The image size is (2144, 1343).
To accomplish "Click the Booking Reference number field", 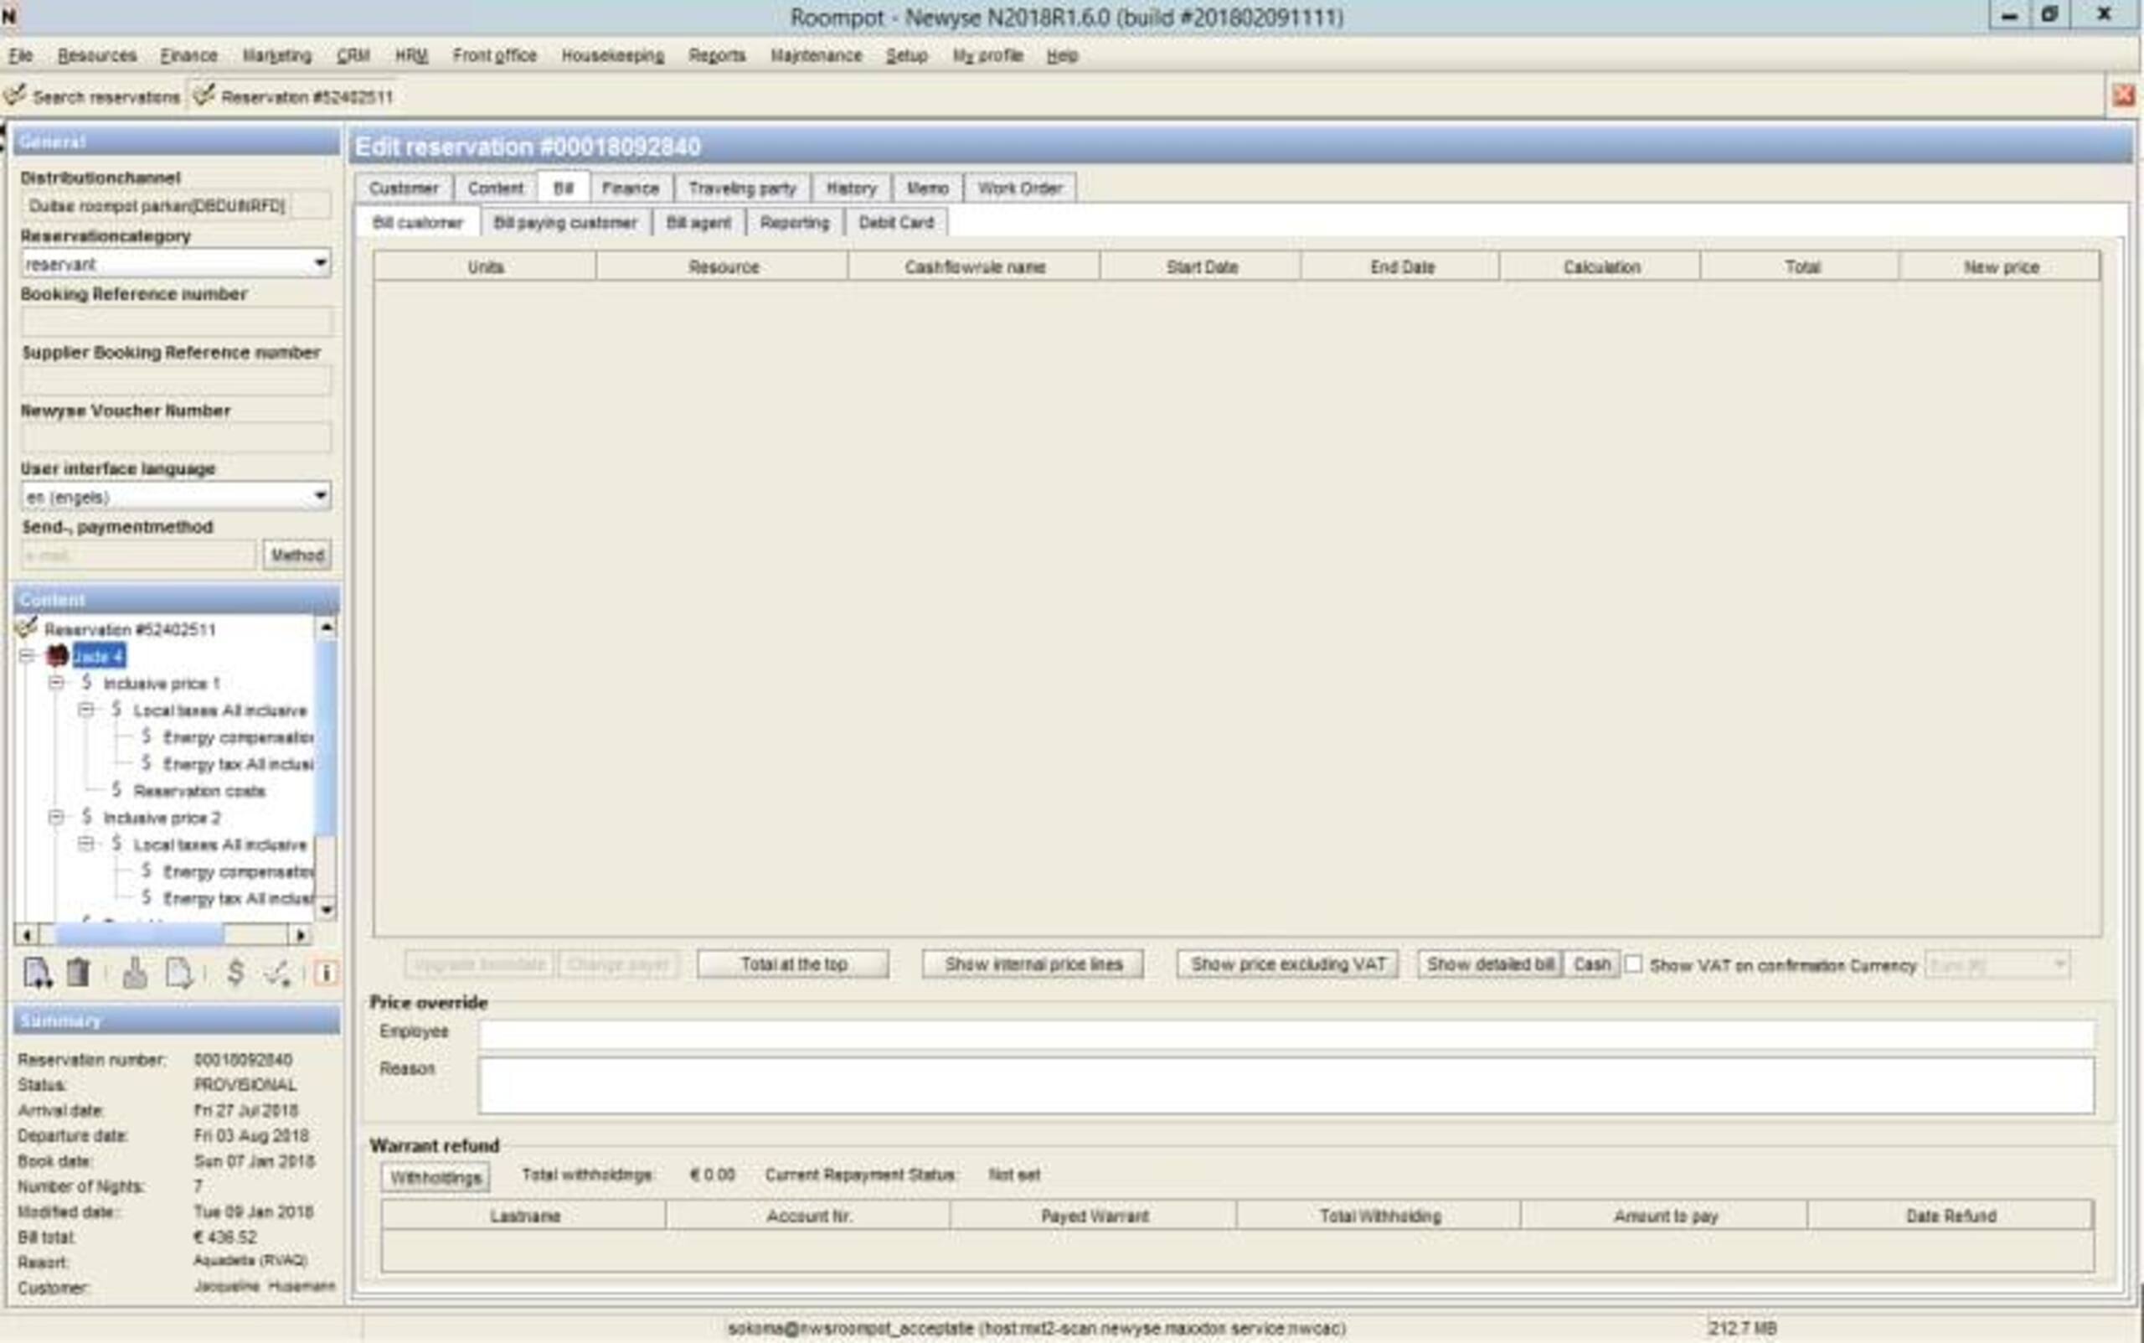I will (x=177, y=322).
